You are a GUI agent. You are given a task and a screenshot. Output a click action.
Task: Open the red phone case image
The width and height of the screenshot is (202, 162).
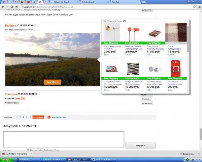pyautogui.click(x=176, y=69)
